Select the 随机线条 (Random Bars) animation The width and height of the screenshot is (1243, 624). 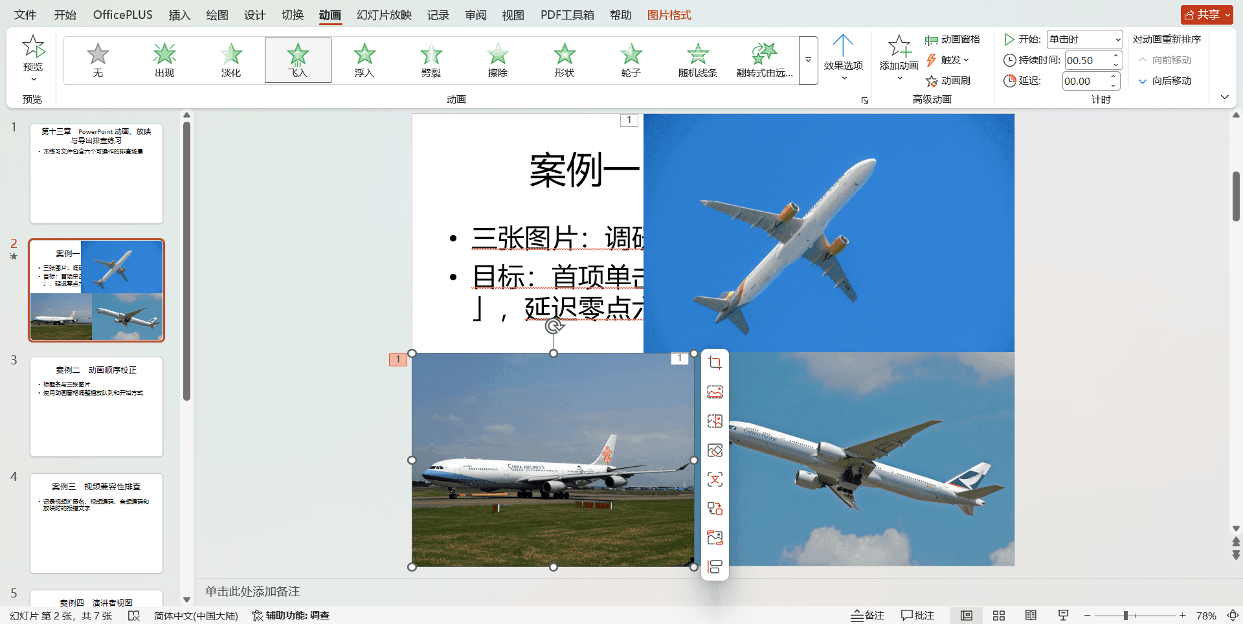698,60
